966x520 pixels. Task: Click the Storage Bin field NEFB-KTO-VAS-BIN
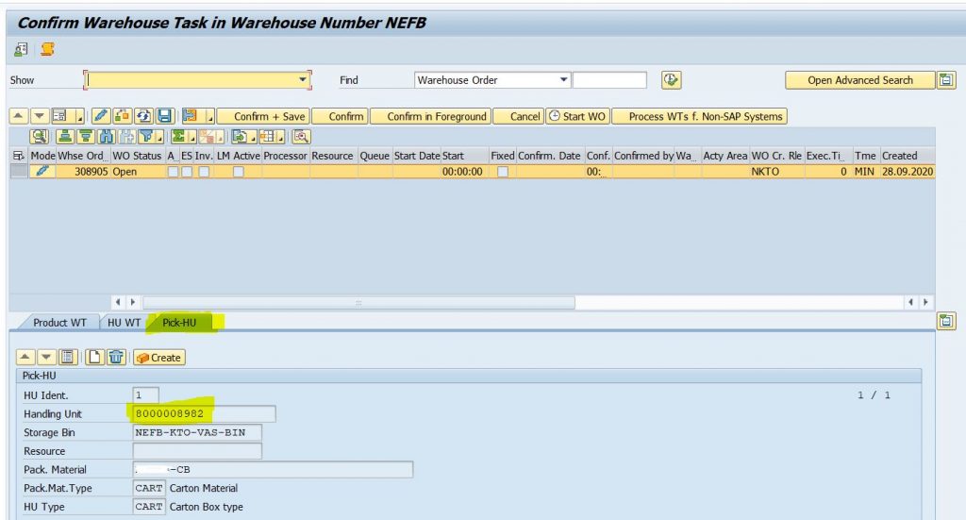[x=197, y=432]
